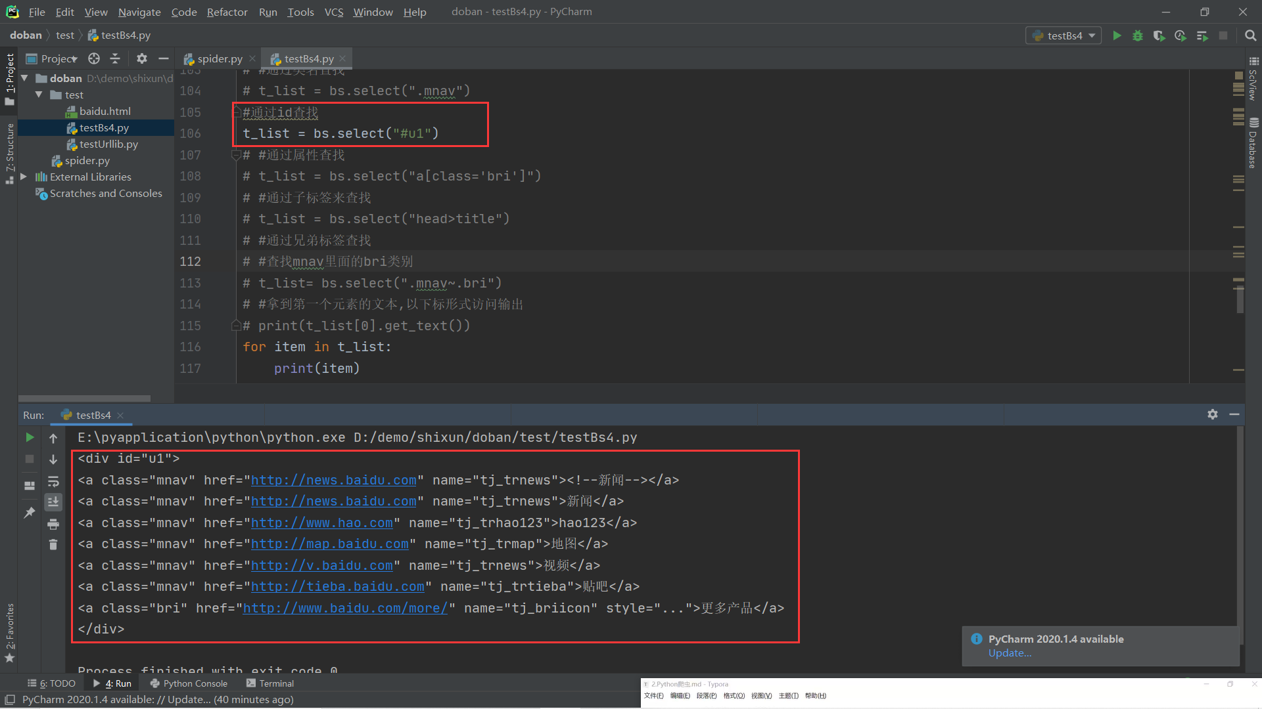The height and width of the screenshot is (709, 1262).
Task: Click the trash Clear All icon
Action: [x=53, y=544]
